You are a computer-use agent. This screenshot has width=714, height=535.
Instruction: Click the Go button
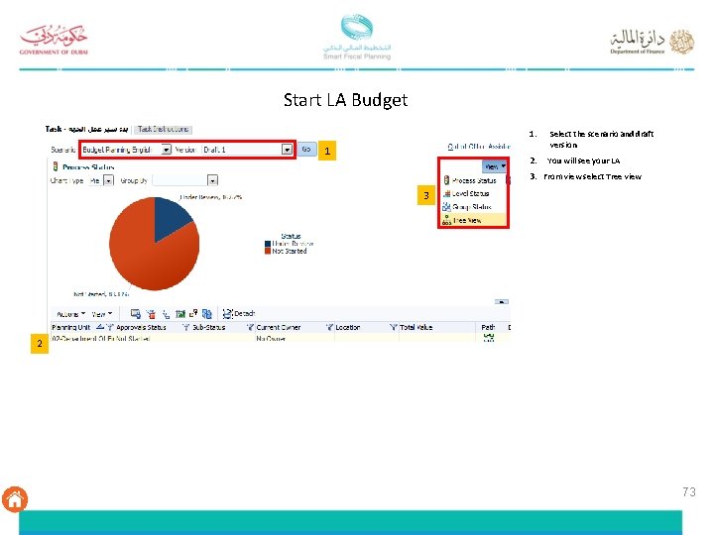(306, 150)
